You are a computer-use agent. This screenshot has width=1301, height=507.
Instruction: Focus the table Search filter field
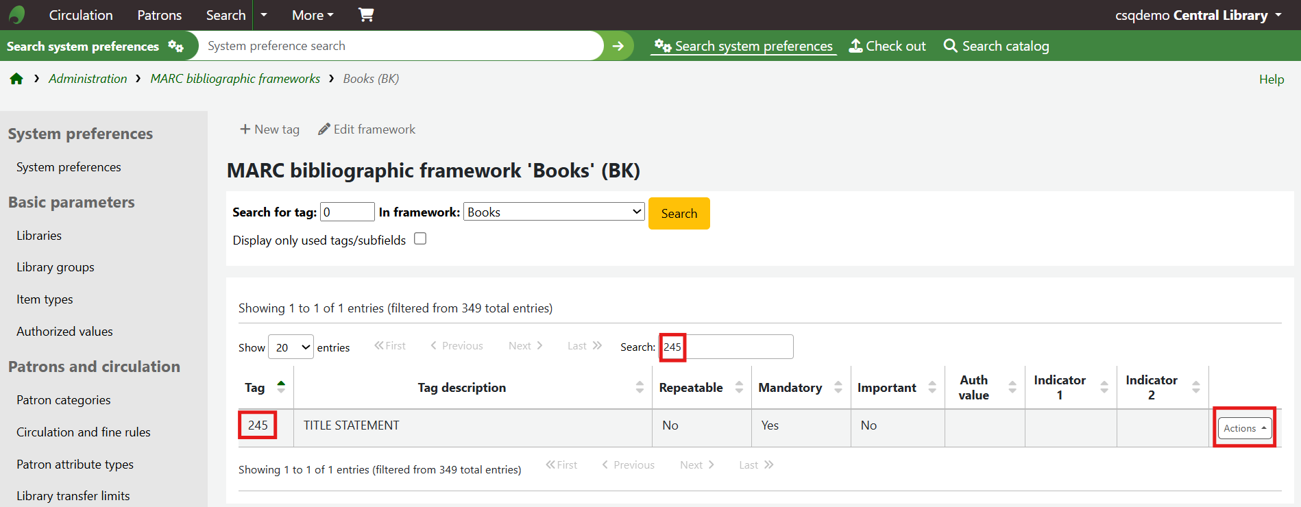727,347
